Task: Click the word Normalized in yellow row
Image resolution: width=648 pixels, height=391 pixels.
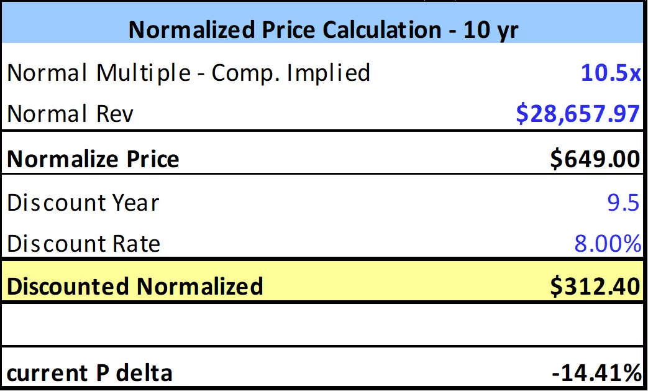Action: coord(199,286)
